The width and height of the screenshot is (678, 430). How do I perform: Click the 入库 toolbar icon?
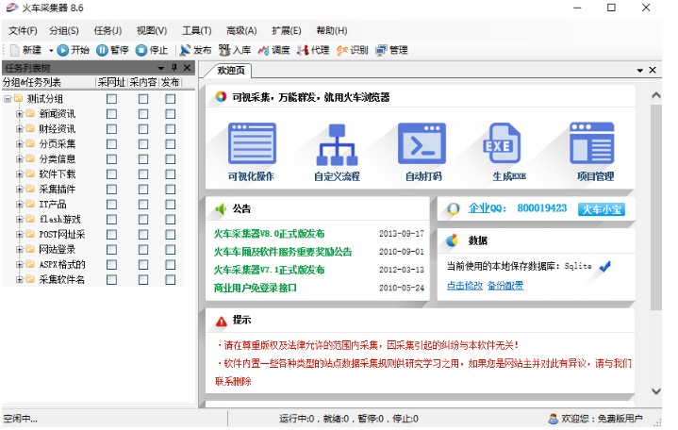pyautogui.click(x=224, y=50)
